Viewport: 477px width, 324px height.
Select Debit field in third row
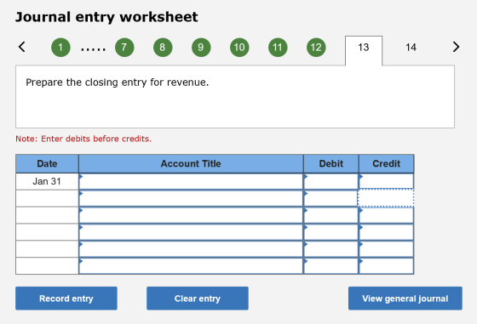pyautogui.click(x=331, y=215)
